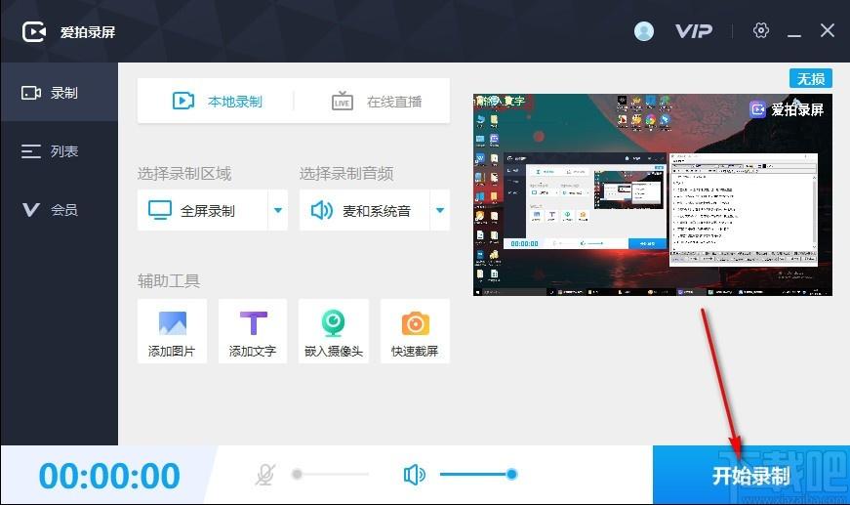The image size is (850, 505).
Task: Click the 嵌入摄像头 tool
Action: [x=334, y=331]
